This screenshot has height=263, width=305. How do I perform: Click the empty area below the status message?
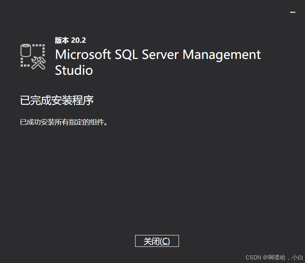[x=152, y=175]
